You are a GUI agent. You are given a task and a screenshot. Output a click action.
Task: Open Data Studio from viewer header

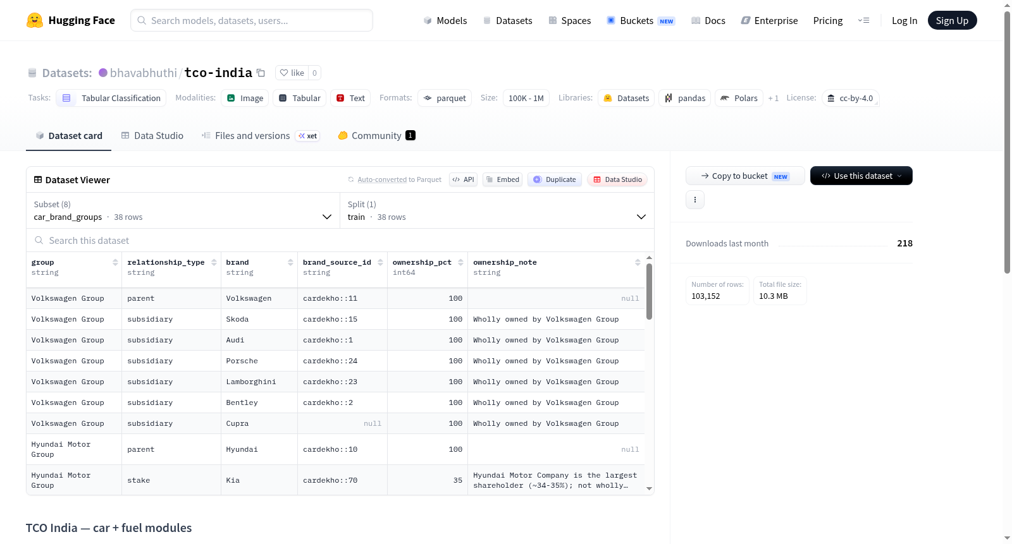tap(617, 179)
